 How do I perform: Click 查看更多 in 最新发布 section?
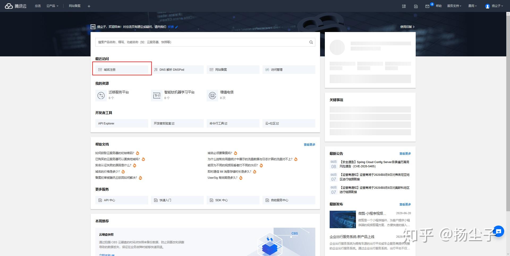[x=405, y=204]
